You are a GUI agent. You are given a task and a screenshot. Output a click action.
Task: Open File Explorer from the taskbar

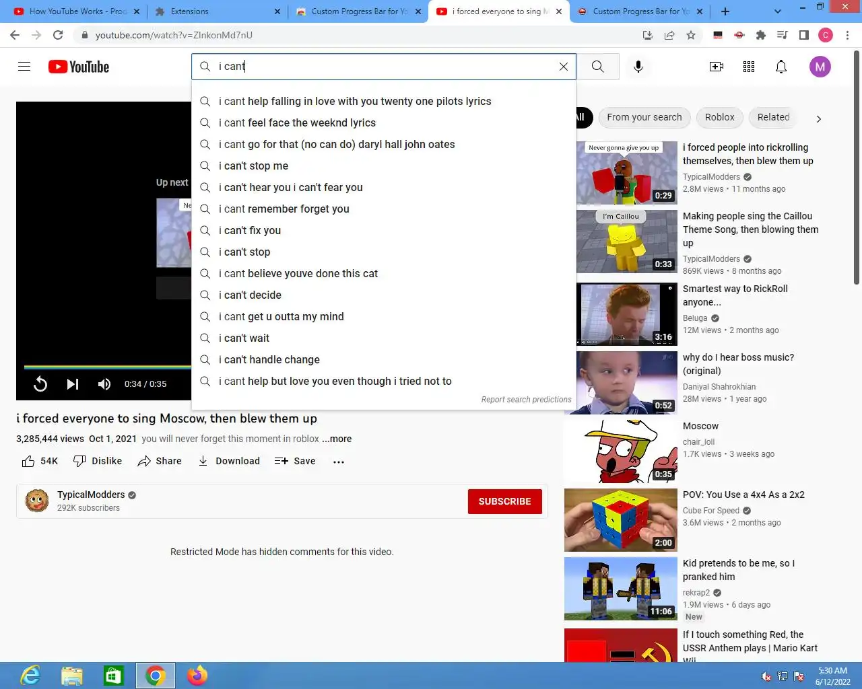pyautogui.click(x=72, y=676)
